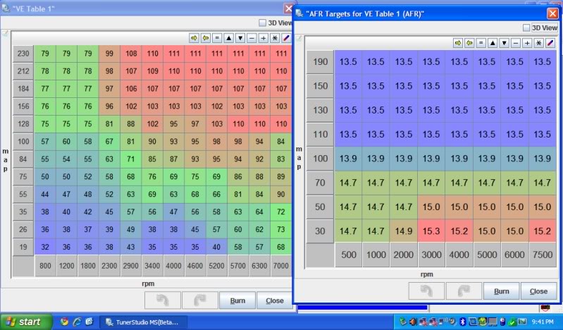Click the right-arrow icon in AFR Targets toolbar
563x330 pixels.
[x=458, y=43]
